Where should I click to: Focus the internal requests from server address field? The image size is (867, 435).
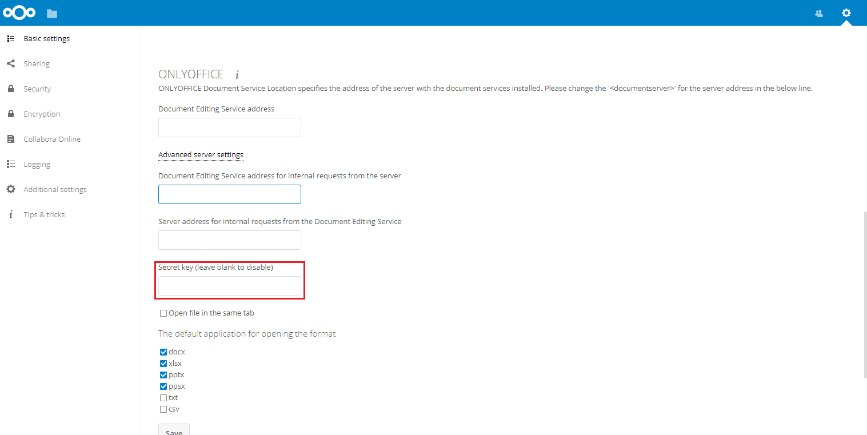[x=230, y=194]
